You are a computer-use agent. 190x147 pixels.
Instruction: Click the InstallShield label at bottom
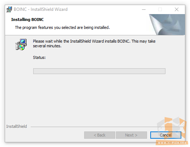(17, 126)
